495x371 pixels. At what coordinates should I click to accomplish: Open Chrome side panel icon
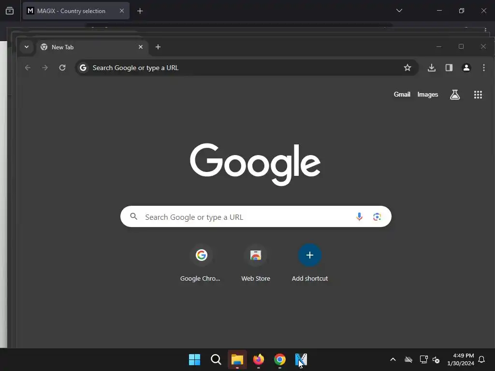click(449, 68)
